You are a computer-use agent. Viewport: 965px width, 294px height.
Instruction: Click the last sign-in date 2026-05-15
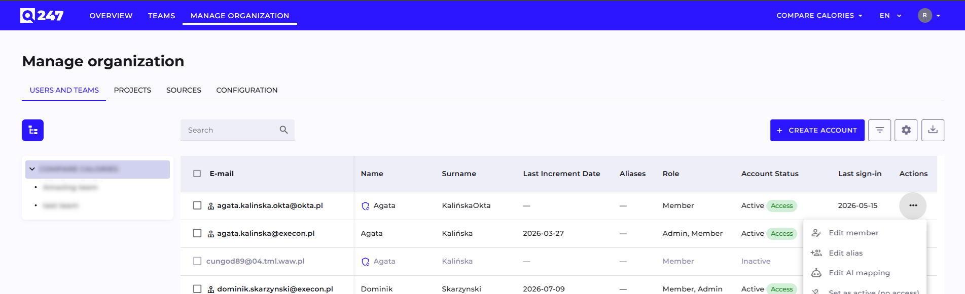coord(857,205)
